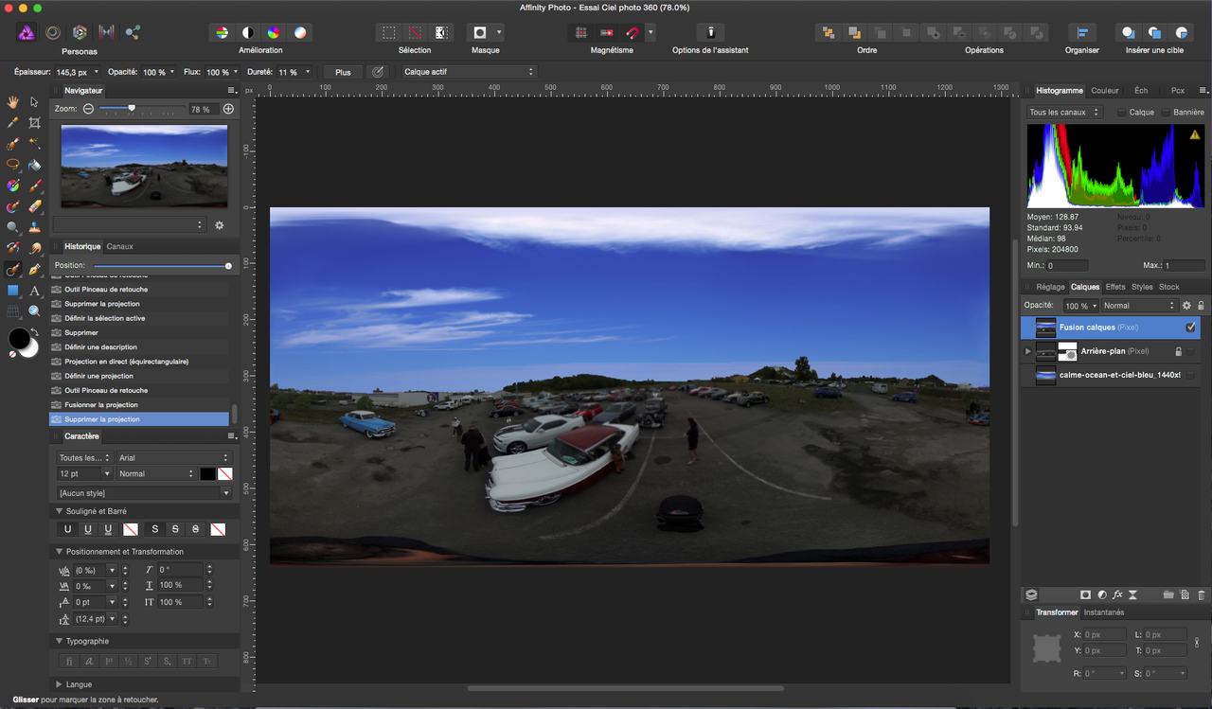
Task: Open the Develop persona
Action: point(80,32)
